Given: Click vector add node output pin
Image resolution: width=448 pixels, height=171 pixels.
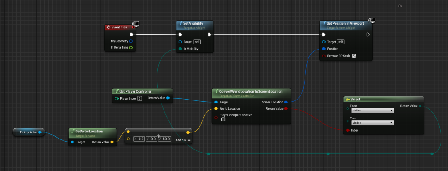Looking at the screenshot, I should tap(188, 132).
